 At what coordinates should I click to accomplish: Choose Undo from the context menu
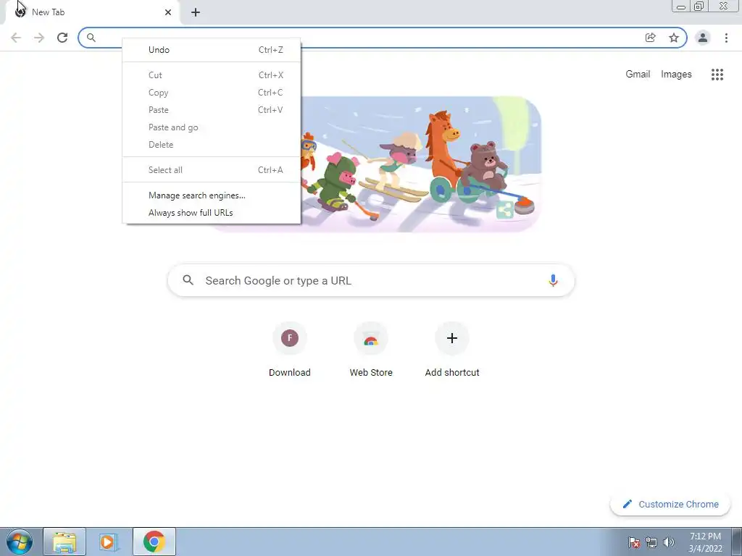(x=212, y=50)
